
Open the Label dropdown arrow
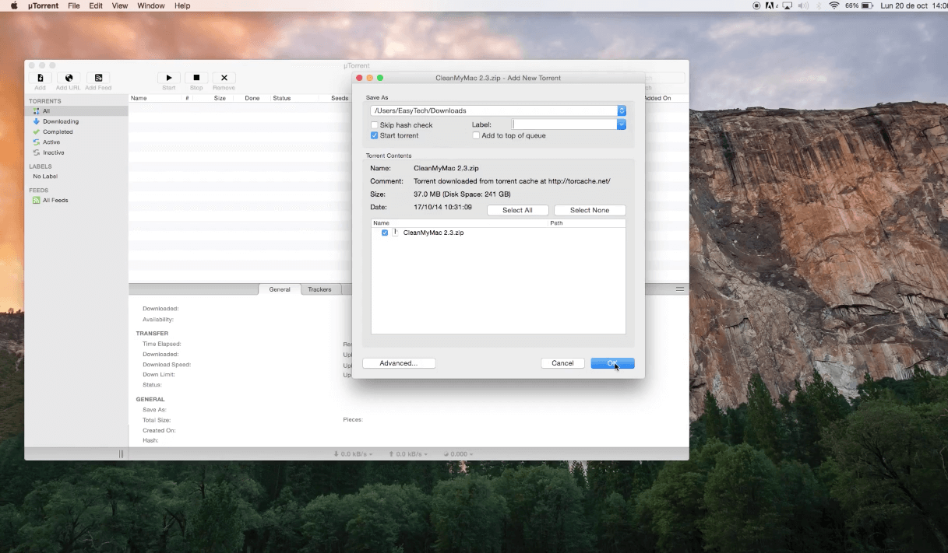[622, 124]
